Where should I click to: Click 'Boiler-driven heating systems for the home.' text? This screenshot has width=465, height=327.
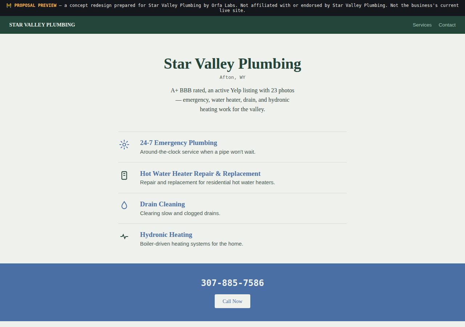click(x=192, y=244)
